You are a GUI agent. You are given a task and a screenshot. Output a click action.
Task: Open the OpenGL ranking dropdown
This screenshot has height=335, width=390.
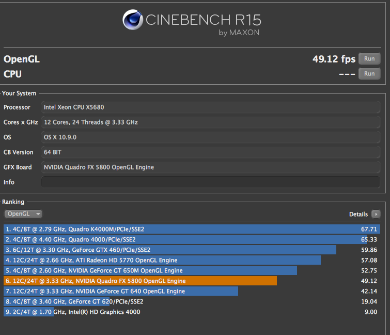pos(23,214)
